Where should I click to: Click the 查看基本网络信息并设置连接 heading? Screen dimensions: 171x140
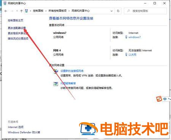click(71, 19)
